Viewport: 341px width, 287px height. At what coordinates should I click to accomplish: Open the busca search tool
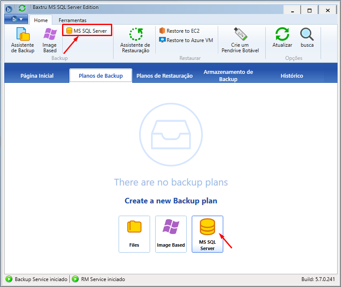click(307, 37)
